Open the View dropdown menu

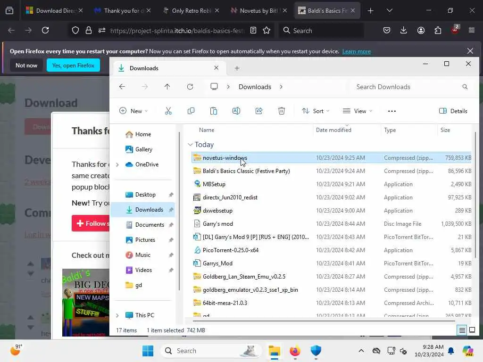358,111
